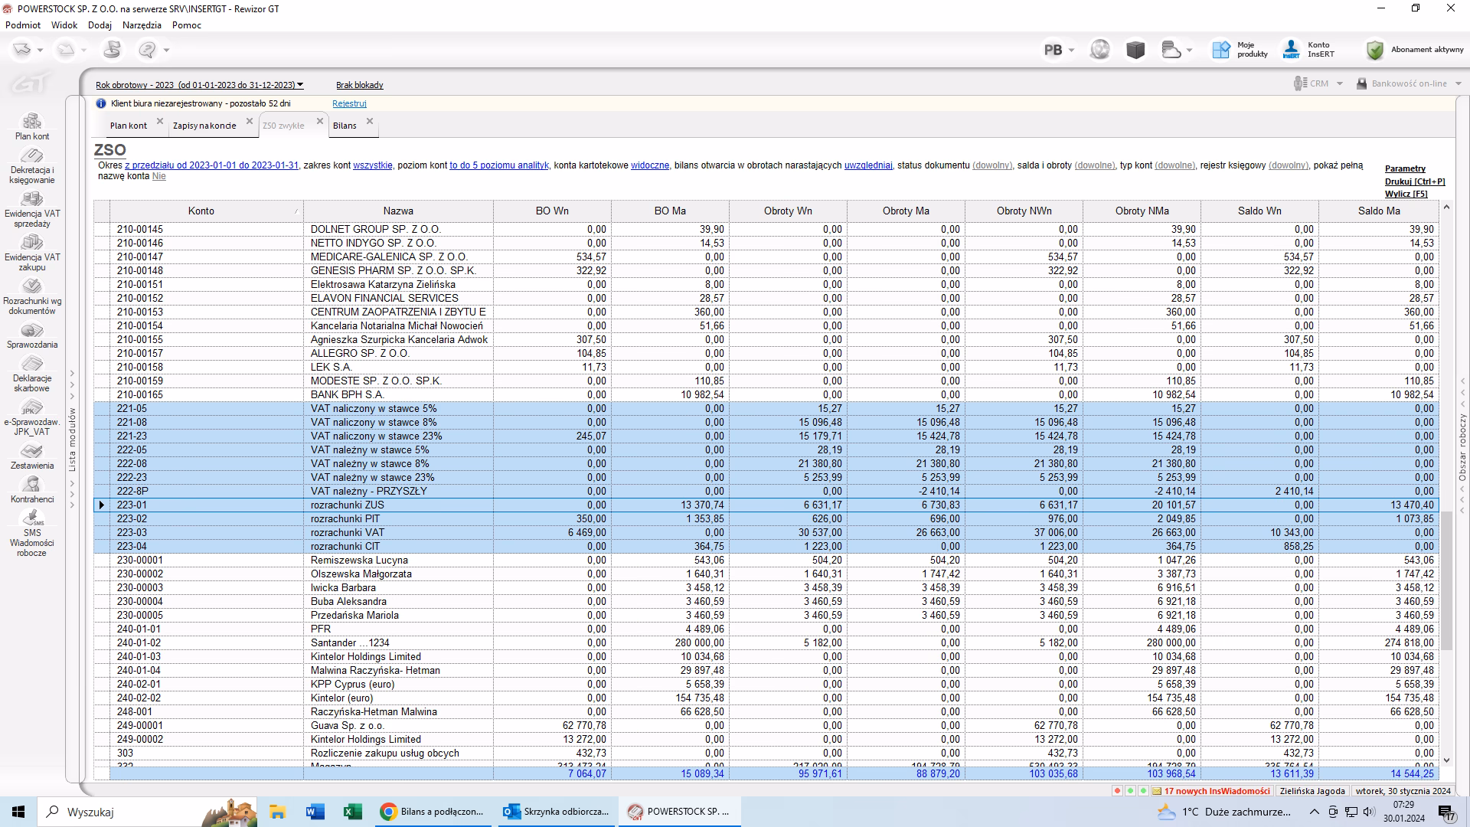Open the Parametry link
The width and height of the screenshot is (1470, 827).
point(1405,168)
